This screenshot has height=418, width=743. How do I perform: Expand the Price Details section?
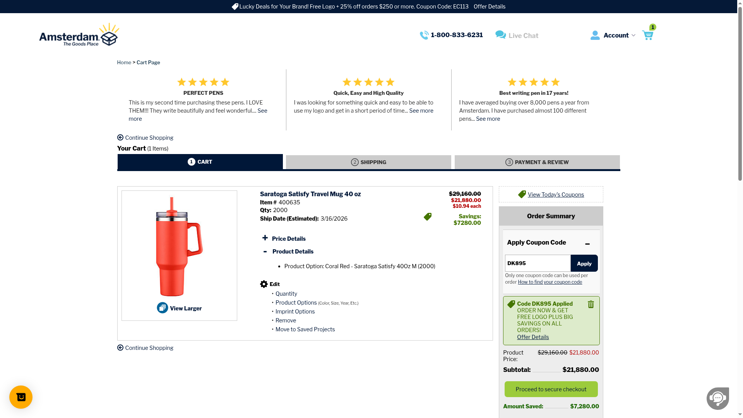[265, 238]
